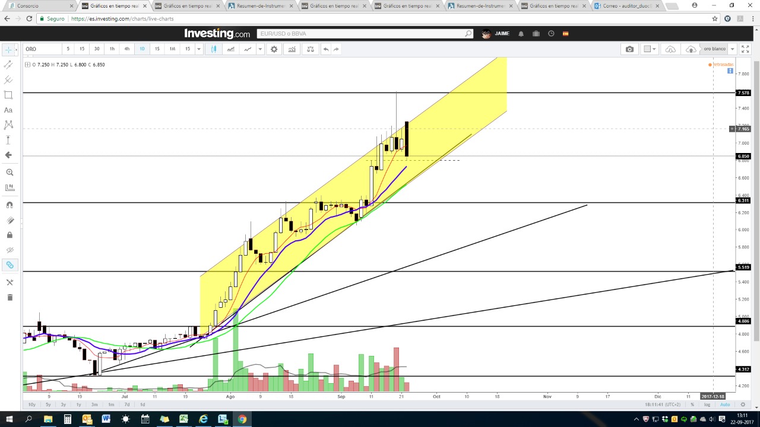Viewport: 760px width, 427px height.
Task: Toggle the magnet snap mode
Action: [9, 205]
